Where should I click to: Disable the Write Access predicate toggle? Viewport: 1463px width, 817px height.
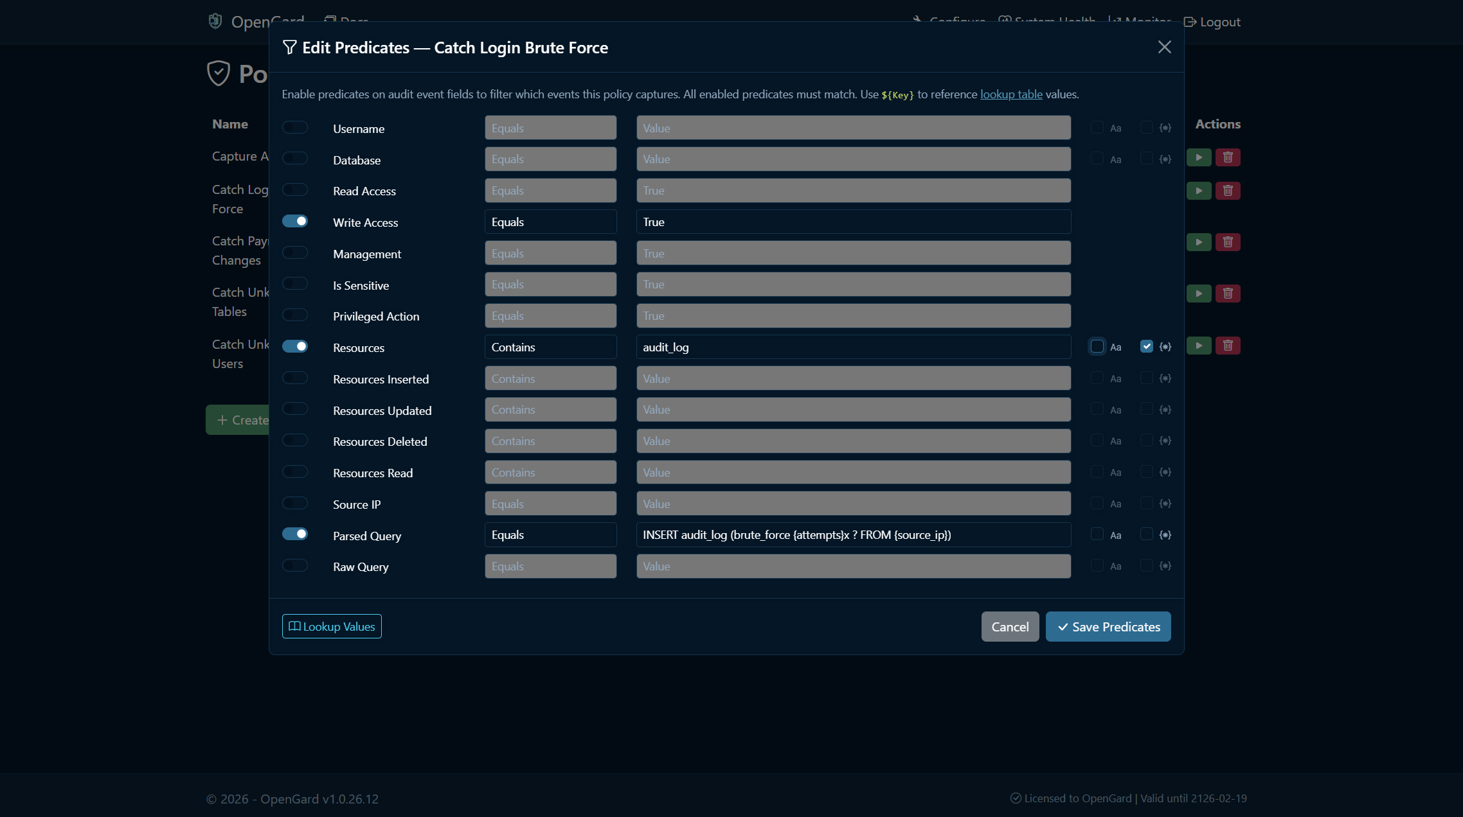coord(295,220)
